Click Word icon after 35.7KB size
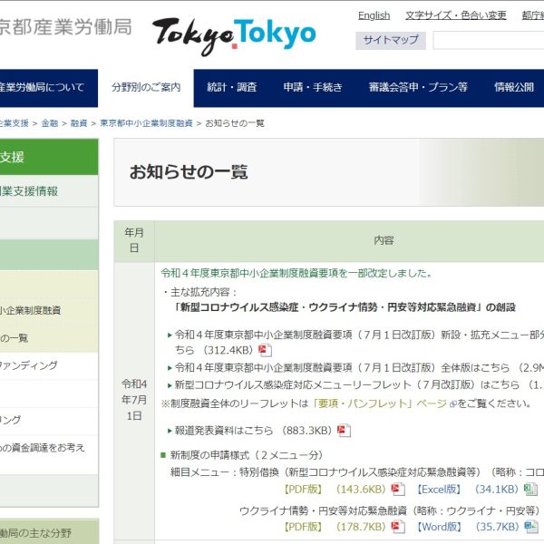Screen dimensions: 544x544 point(530,527)
